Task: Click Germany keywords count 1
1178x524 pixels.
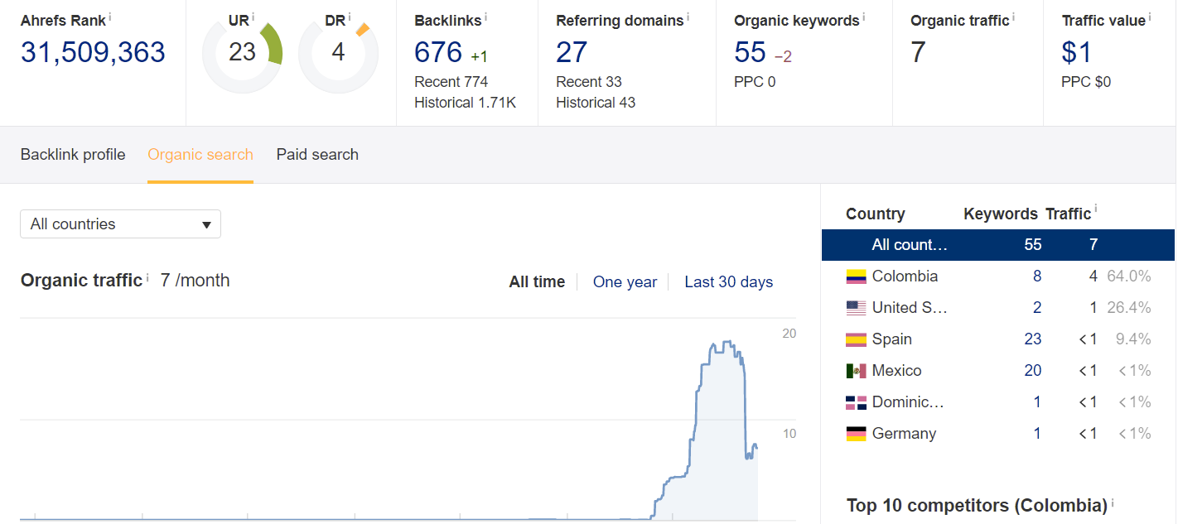Action: tap(1038, 434)
